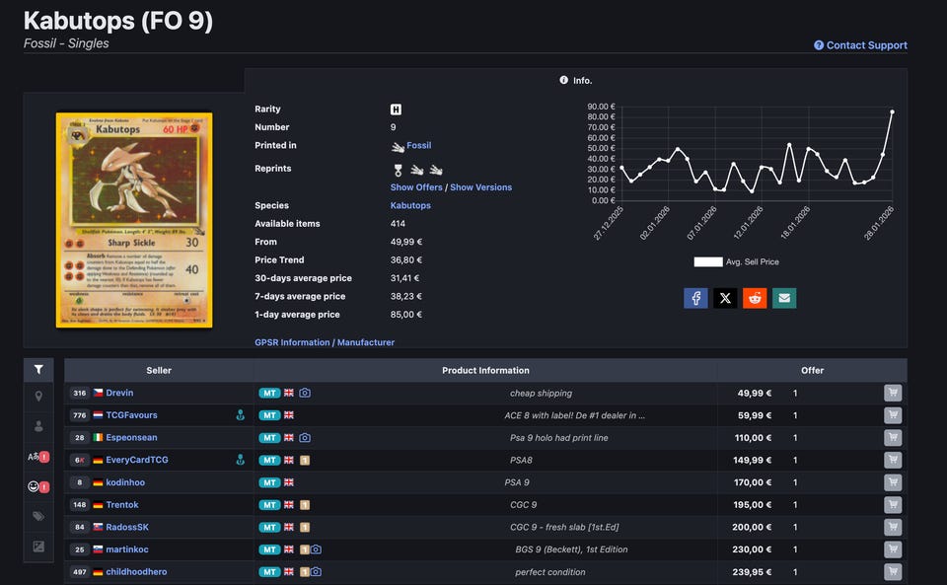The width and height of the screenshot is (947, 585).
Task: Add EveryCardTCG's 149,99 € offer to cart
Action: coord(893,460)
